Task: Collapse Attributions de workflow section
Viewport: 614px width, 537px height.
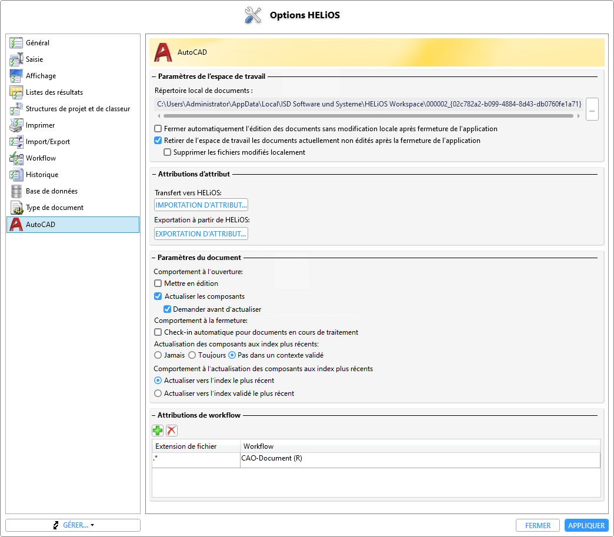Action: click(x=154, y=415)
